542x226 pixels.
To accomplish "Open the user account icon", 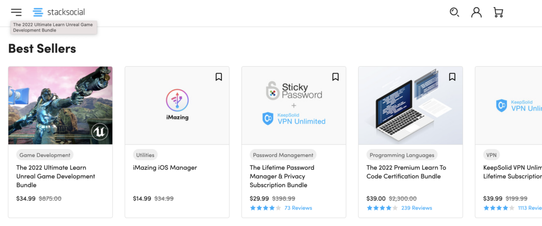I will point(476,13).
